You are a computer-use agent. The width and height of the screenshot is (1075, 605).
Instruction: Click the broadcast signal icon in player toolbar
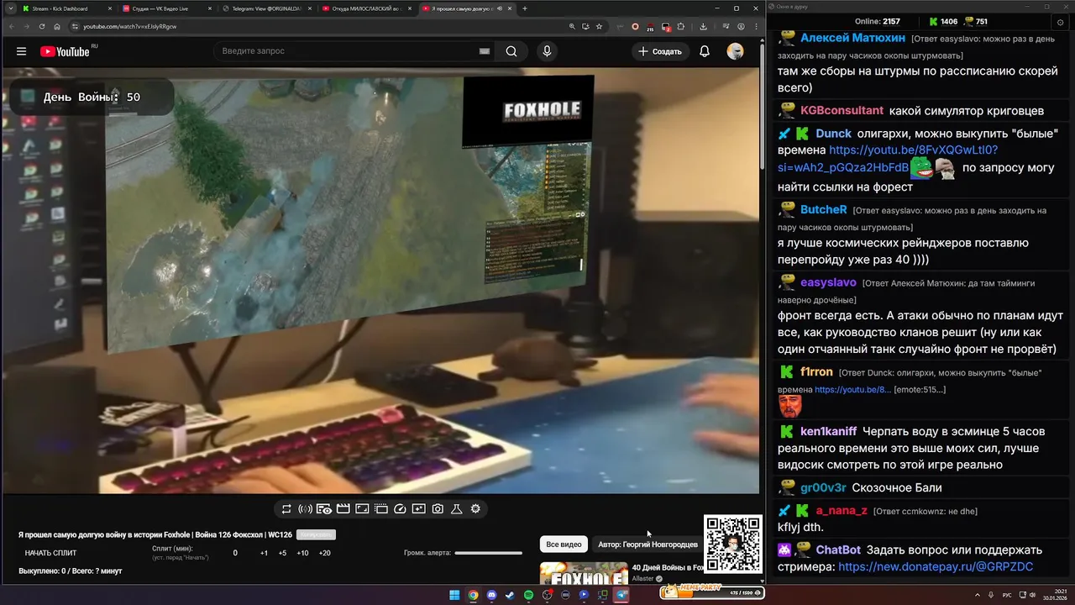point(305,508)
